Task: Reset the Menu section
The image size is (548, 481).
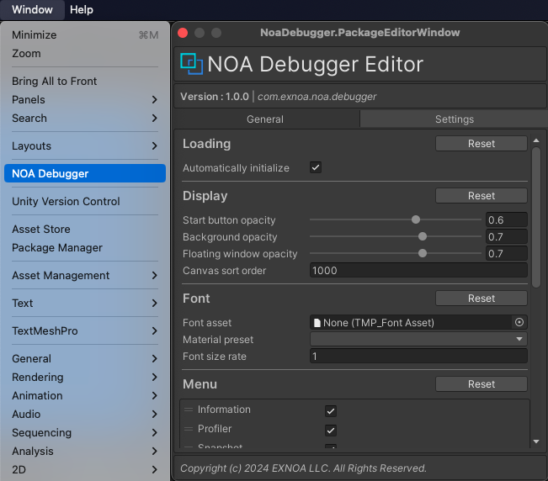Action: point(481,384)
